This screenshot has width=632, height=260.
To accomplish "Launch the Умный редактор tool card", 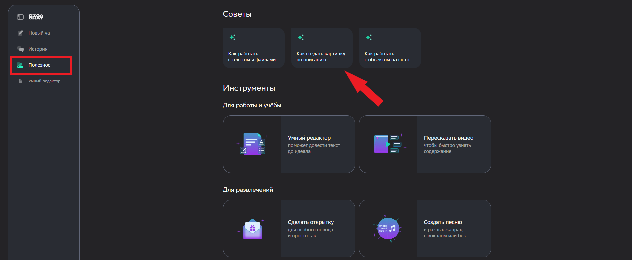I will [x=289, y=144].
